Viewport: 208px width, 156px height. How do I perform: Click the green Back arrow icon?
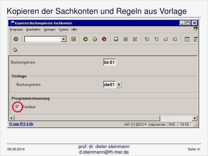coord(86,39)
